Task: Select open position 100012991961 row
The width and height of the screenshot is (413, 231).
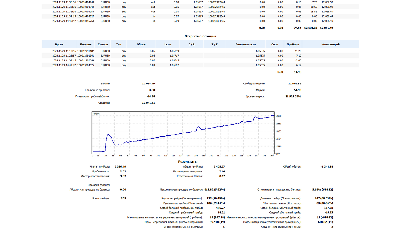Action: click(200, 55)
